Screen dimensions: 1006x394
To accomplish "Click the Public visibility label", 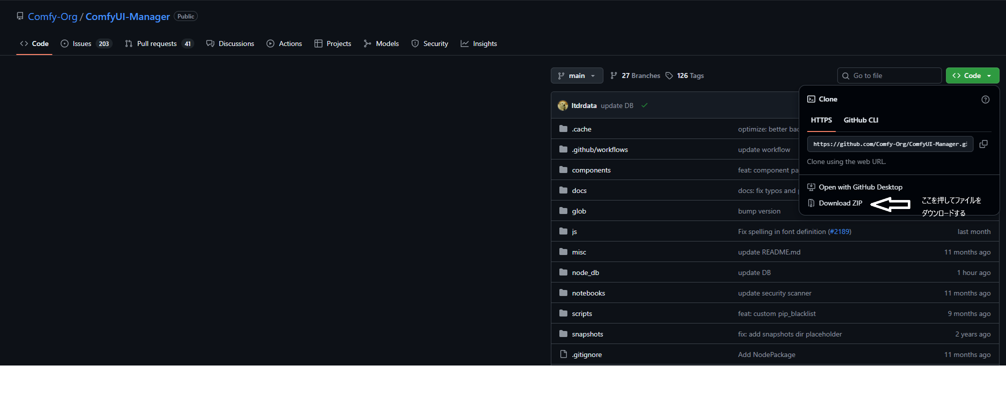I will click(x=186, y=16).
